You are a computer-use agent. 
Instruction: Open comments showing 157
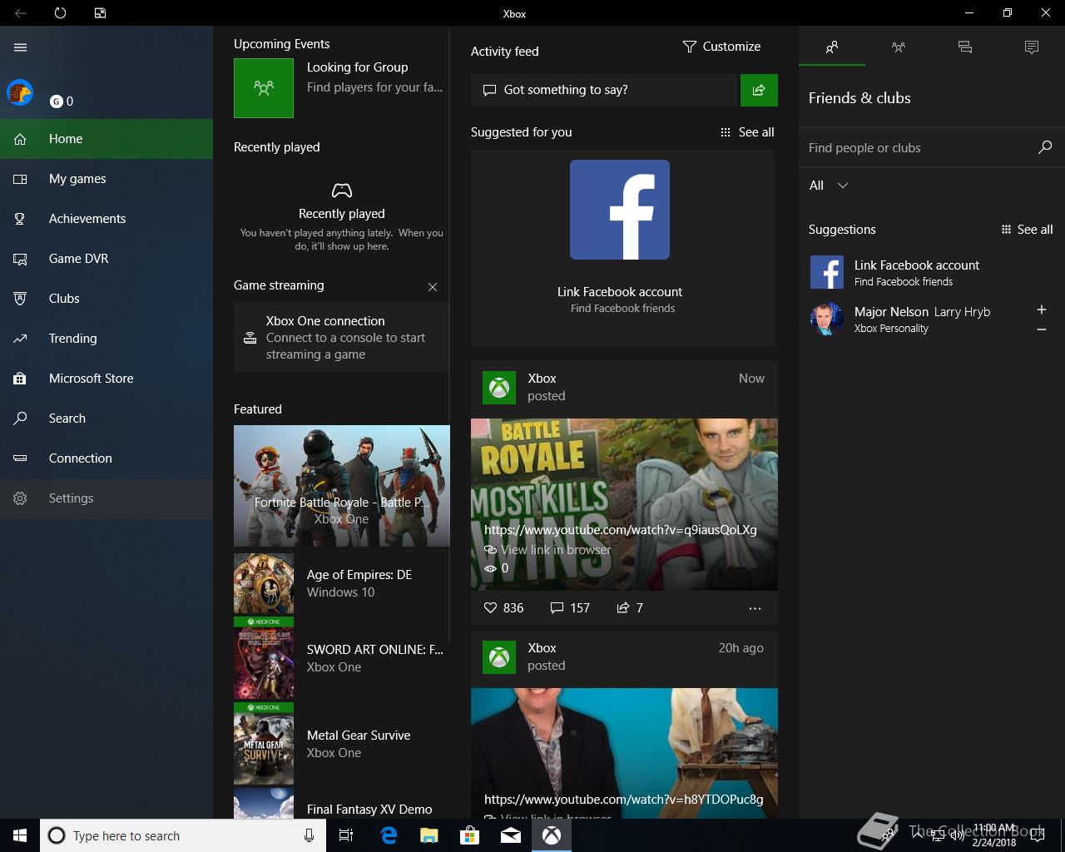[x=570, y=608]
